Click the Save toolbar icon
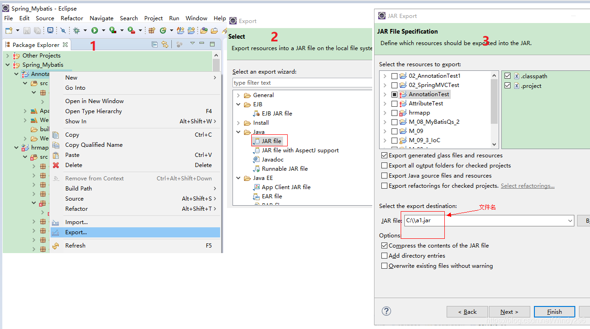 tap(27, 30)
